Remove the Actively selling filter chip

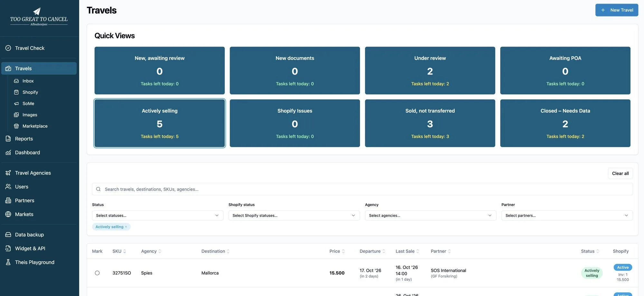tap(126, 227)
